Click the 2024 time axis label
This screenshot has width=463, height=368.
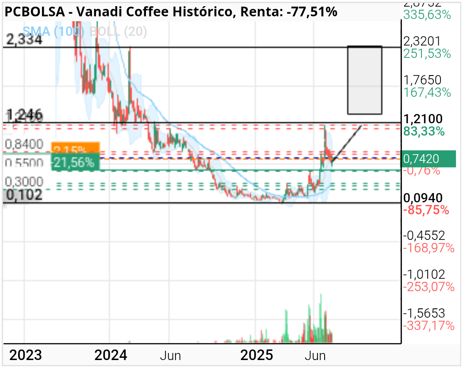pyautogui.click(x=111, y=355)
